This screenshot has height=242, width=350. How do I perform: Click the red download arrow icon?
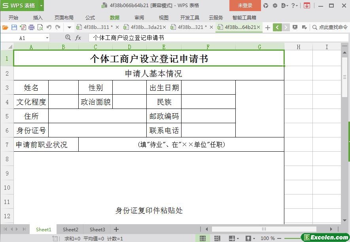[x=307, y=6]
